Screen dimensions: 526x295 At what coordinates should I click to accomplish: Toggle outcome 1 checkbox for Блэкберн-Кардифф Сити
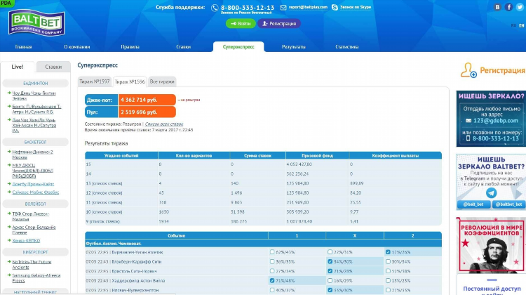(x=272, y=261)
